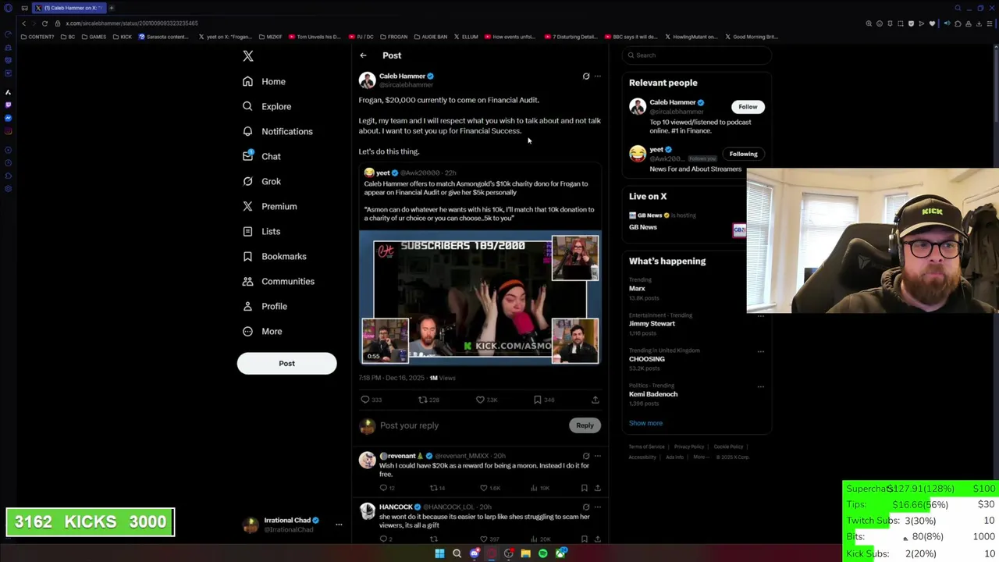Open three-dot menu for Kemi Badenoch trend
Viewport: 999px width, 562px height.
pyautogui.click(x=761, y=386)
